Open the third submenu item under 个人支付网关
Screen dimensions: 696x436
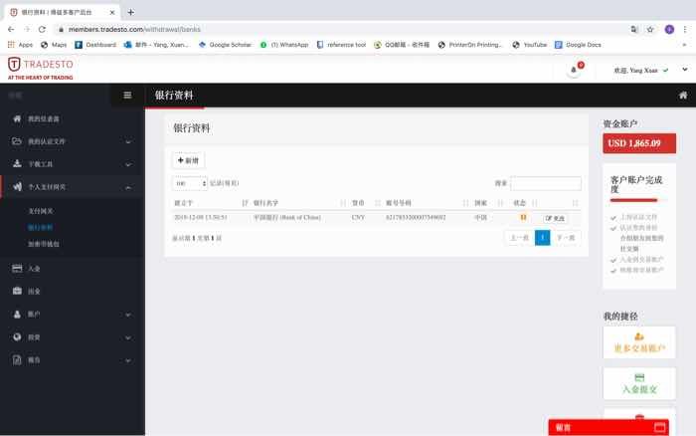44,244
